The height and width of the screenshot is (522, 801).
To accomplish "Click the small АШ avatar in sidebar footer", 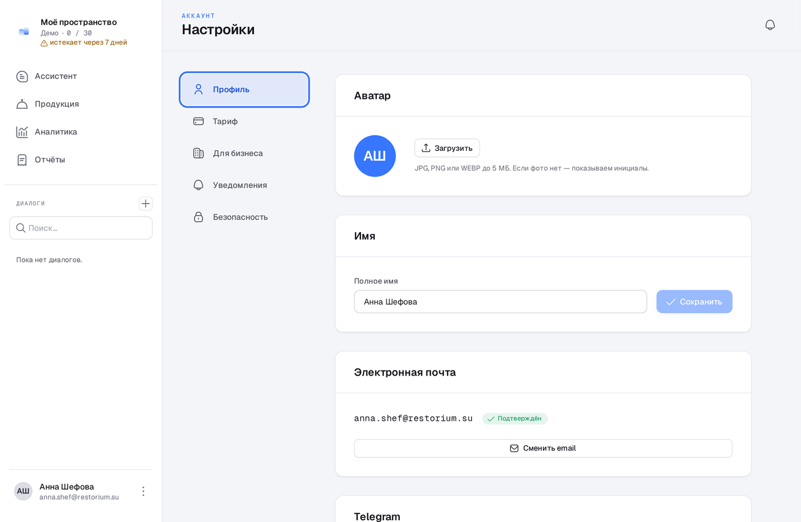I will [x=23, y=491].
